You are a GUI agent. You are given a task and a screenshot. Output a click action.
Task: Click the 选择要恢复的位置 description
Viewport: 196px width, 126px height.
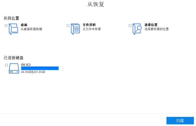pos(157,29)
